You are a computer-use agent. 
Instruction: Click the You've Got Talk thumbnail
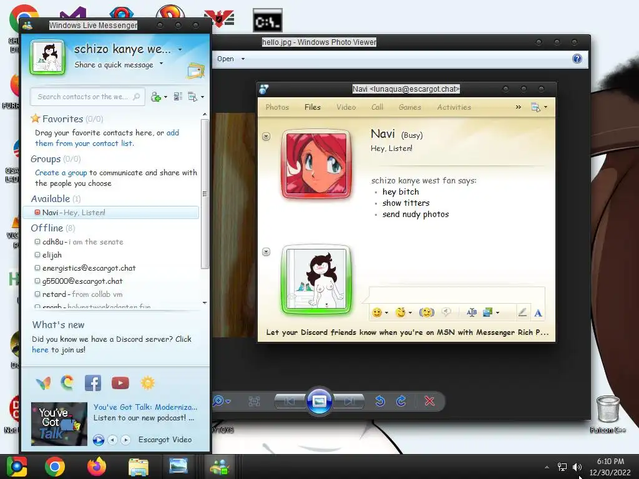tap(59, 423)
